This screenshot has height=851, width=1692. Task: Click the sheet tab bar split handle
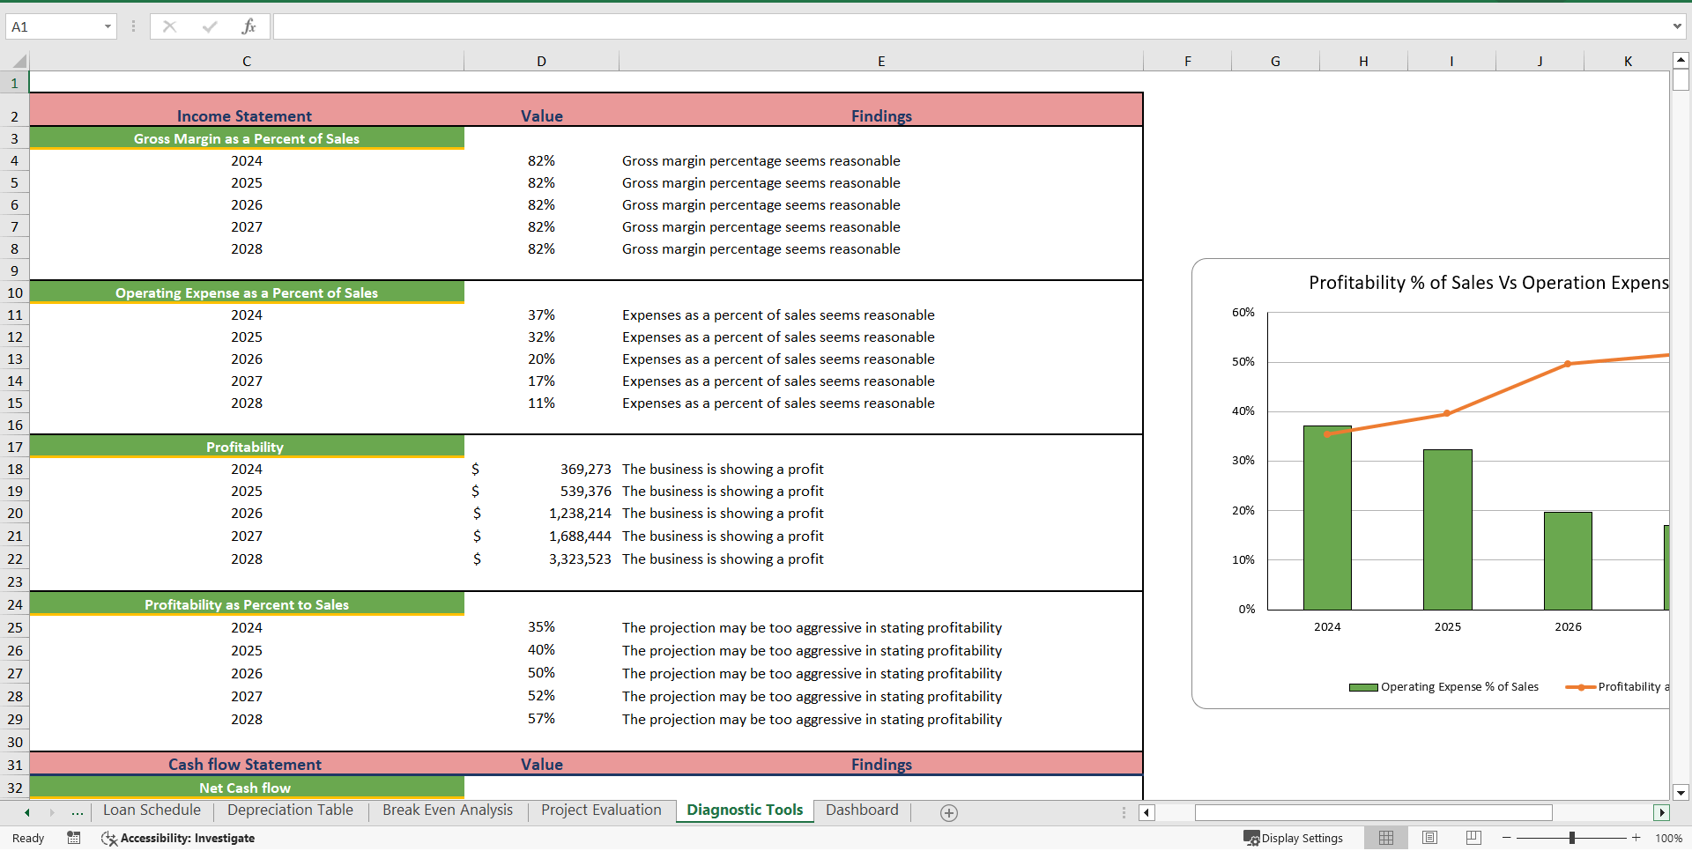(1124, 812)
